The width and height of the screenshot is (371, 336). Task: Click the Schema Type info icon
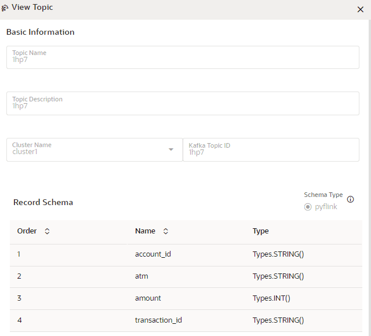pos(350,199)
